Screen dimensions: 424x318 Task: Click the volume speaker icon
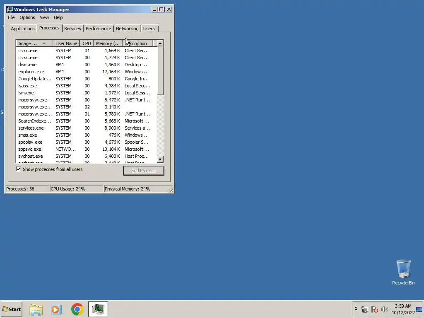tap(384, 309)
